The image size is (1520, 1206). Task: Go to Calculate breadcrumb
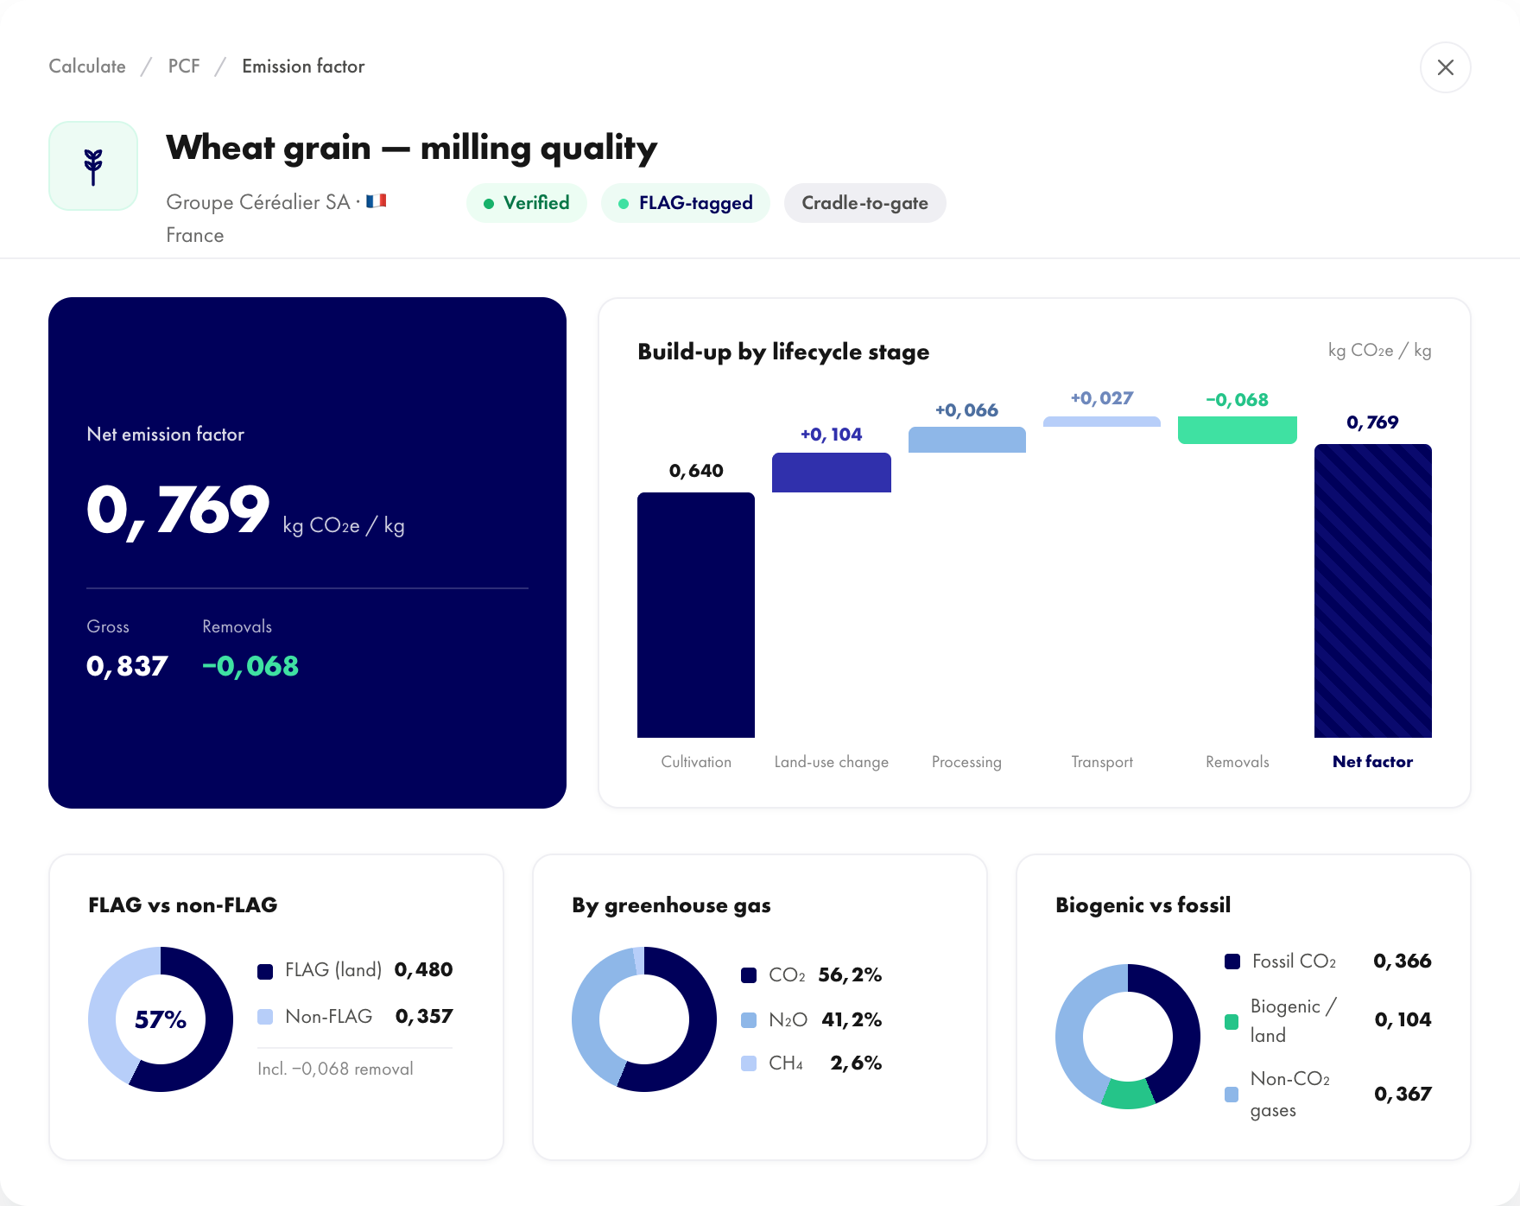pos(87,67)
